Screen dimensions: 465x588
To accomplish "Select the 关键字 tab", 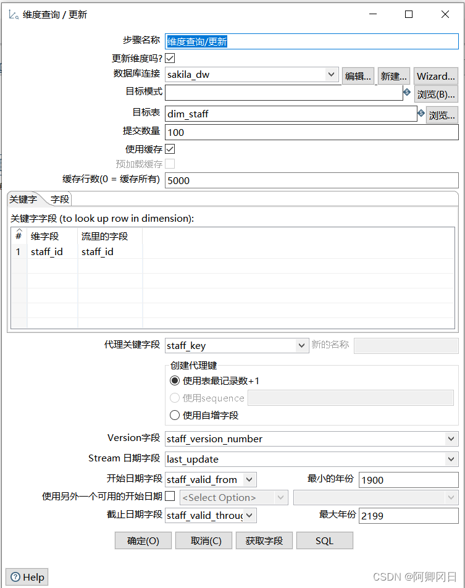I will point(23,199).
